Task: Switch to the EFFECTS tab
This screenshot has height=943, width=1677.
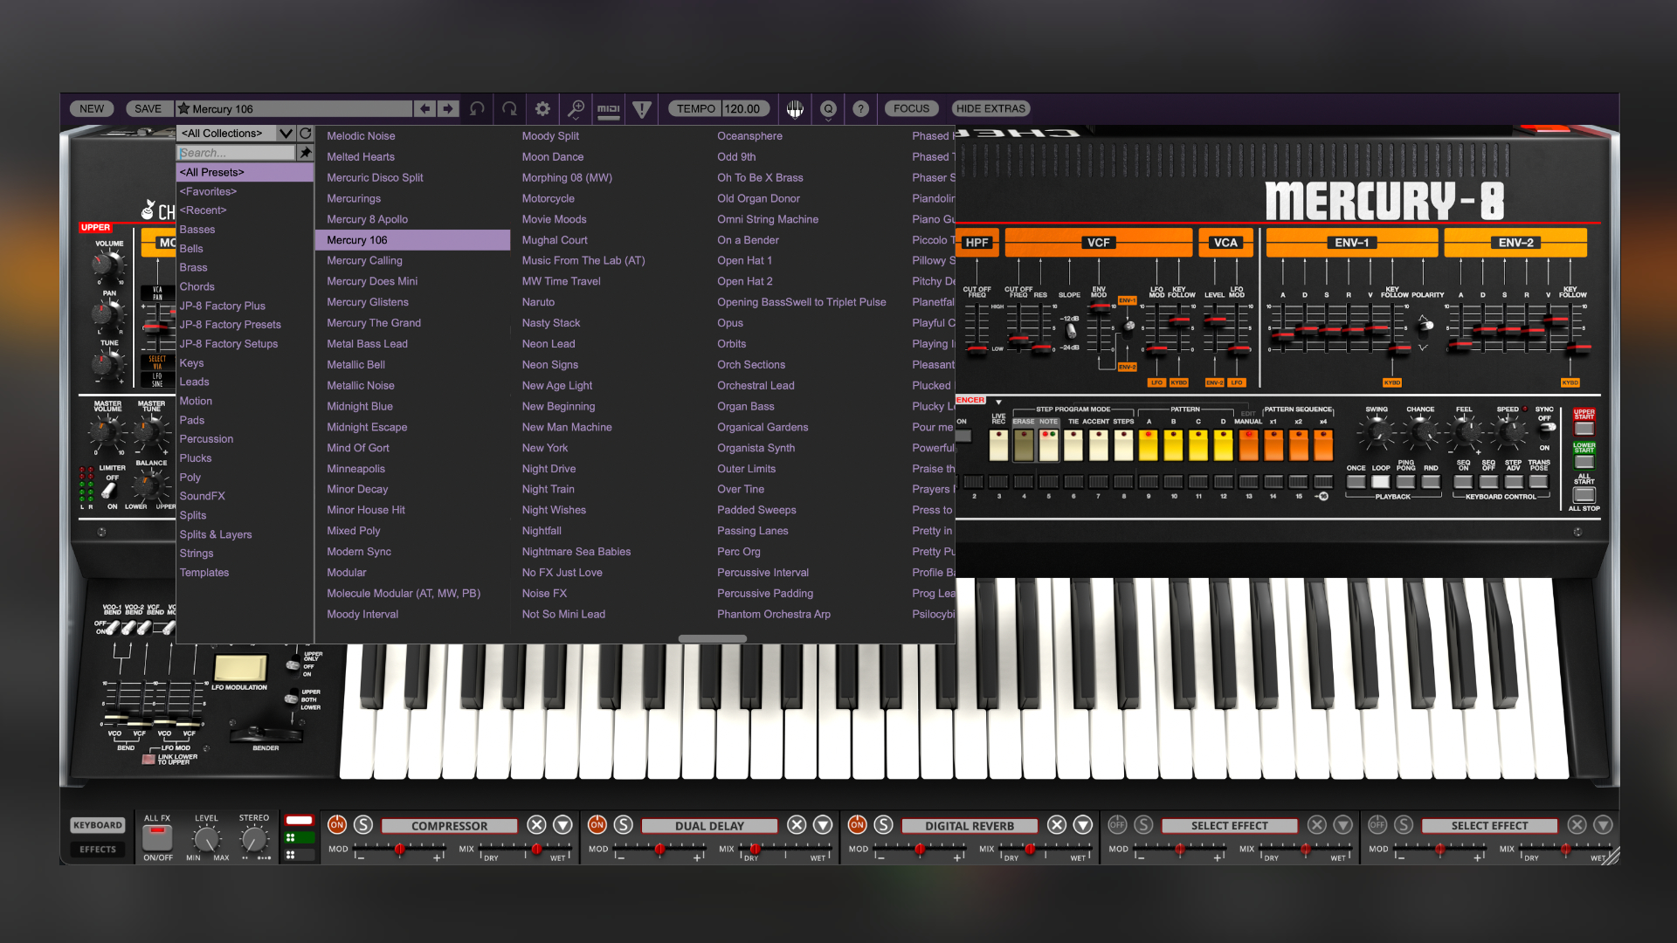Action: [97, 849]
